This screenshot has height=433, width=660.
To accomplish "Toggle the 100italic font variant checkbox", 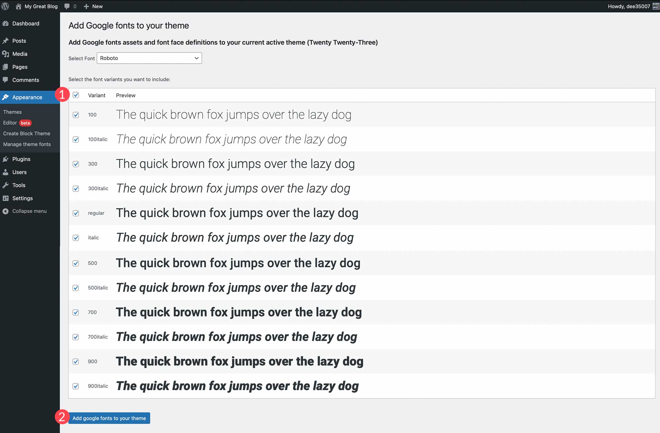I will tap(76, 139).
